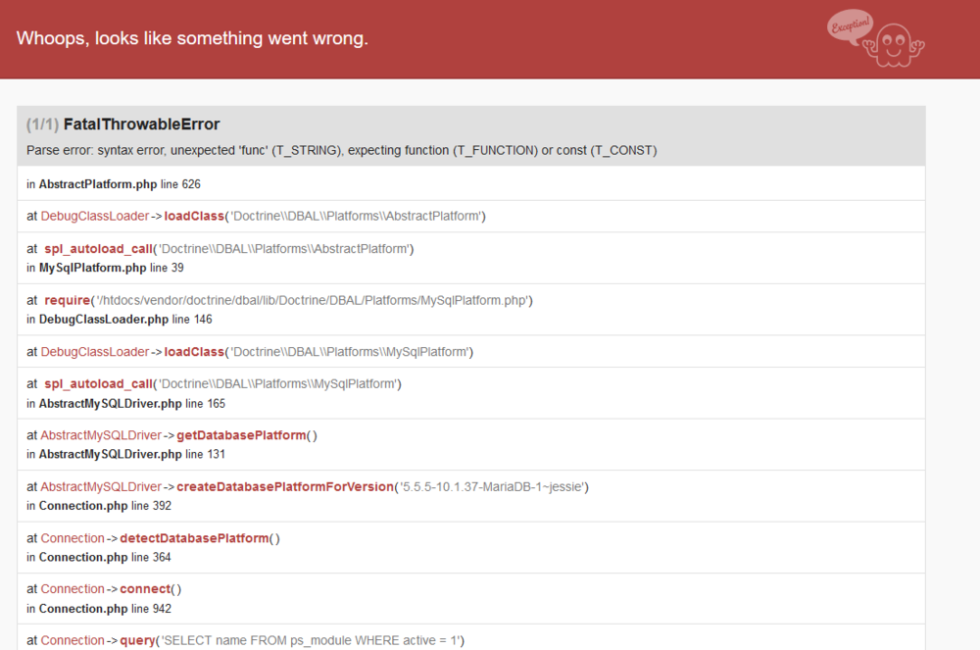Click the FatalThrowableError exception title
The image size is (980, 650).
click(x=141, y=125)
